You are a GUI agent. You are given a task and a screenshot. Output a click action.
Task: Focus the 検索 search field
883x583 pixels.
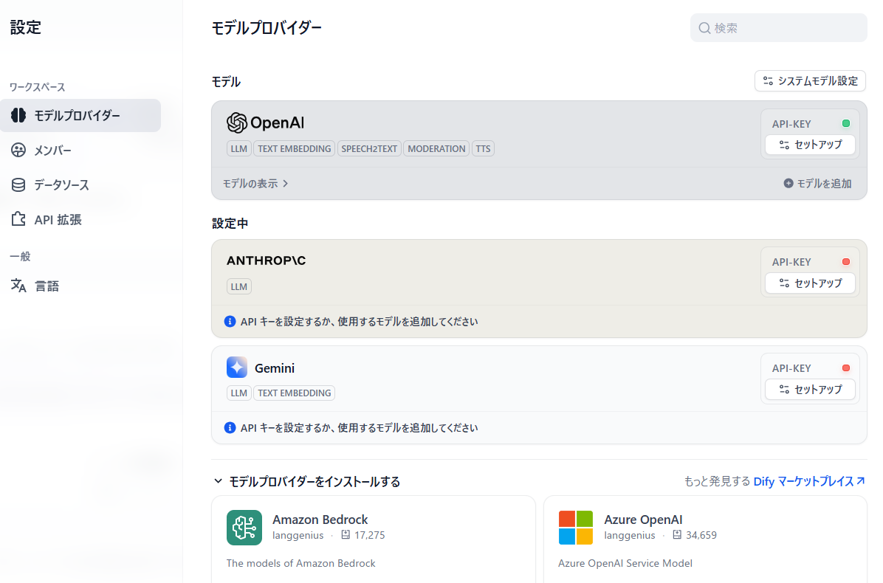pyautogui.click(x=779, y=27)
